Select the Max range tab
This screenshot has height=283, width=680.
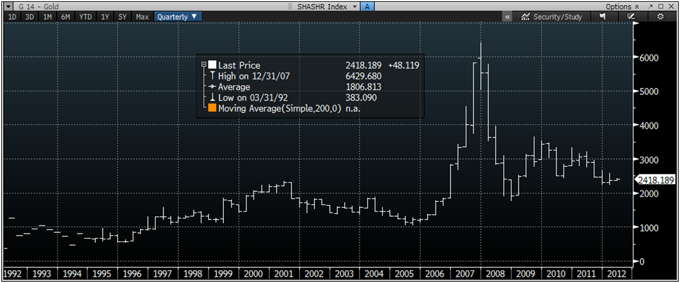(143, 17)
